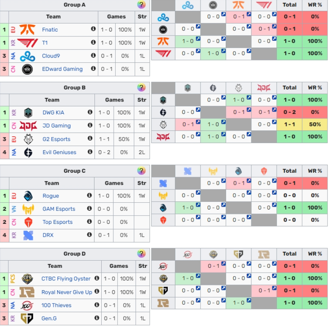Click the help icon in Group D header
The image size is (329, 327).
(141, 254)
